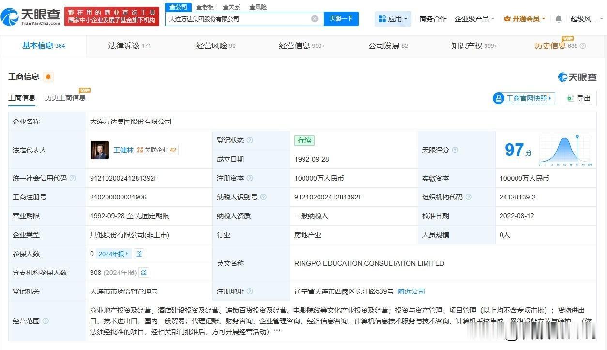Click the establishment date 1992-09-28
Viewport: 607px width, 350px height.
(x=312, y=159)
